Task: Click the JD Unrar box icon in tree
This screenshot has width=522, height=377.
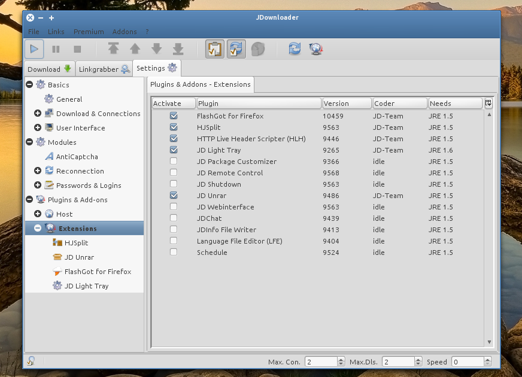Action: (57, 257)
